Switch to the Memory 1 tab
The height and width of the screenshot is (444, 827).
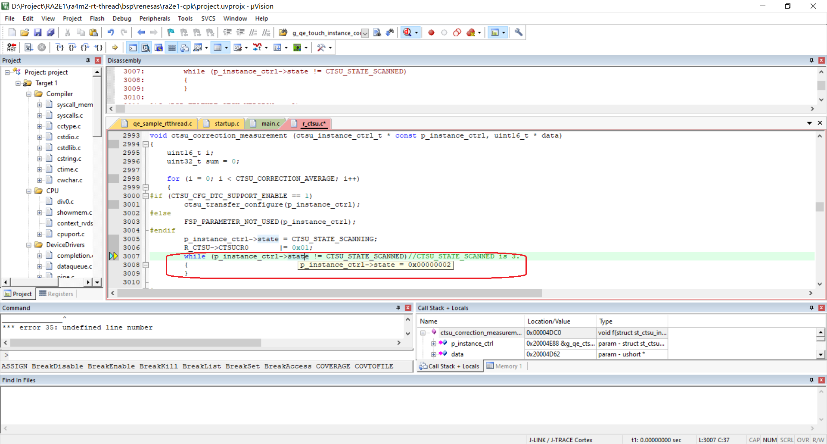click(x=504, y=366)
